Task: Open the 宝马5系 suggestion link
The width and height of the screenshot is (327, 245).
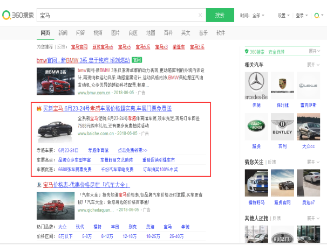Action: point(143,47)
